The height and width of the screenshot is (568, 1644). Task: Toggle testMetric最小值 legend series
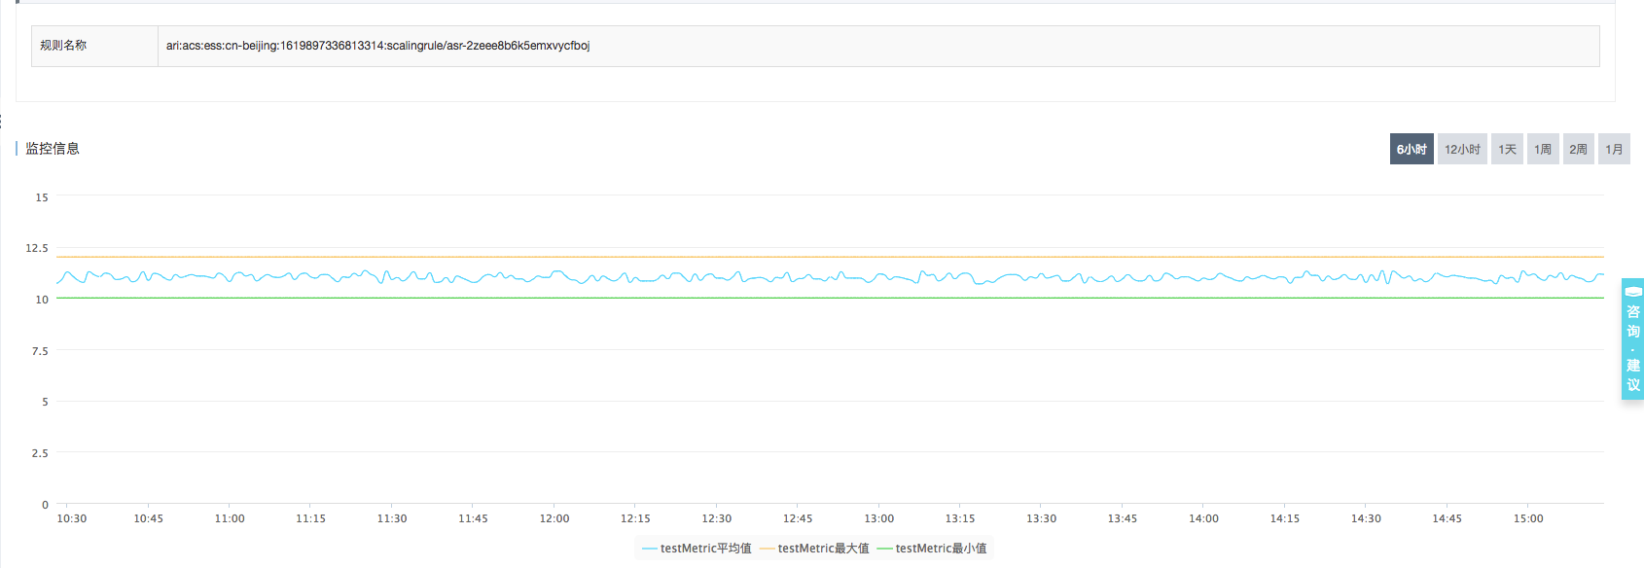[932, 549]
